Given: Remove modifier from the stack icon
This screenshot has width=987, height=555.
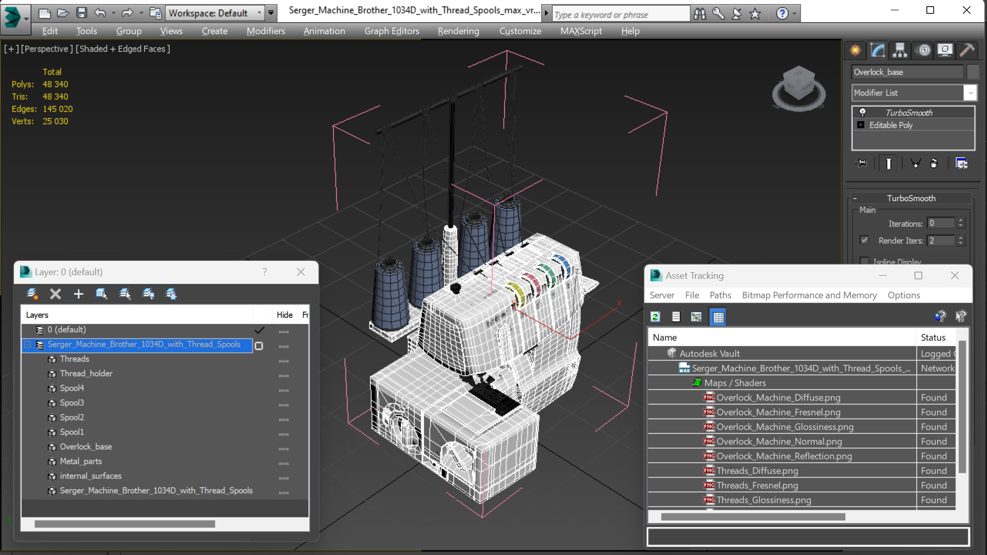Looking at the screenshot, I should 934,163.
